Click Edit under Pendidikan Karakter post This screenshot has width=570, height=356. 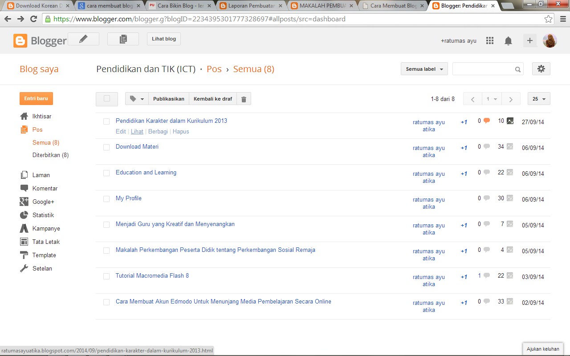[x=121, y=132]
